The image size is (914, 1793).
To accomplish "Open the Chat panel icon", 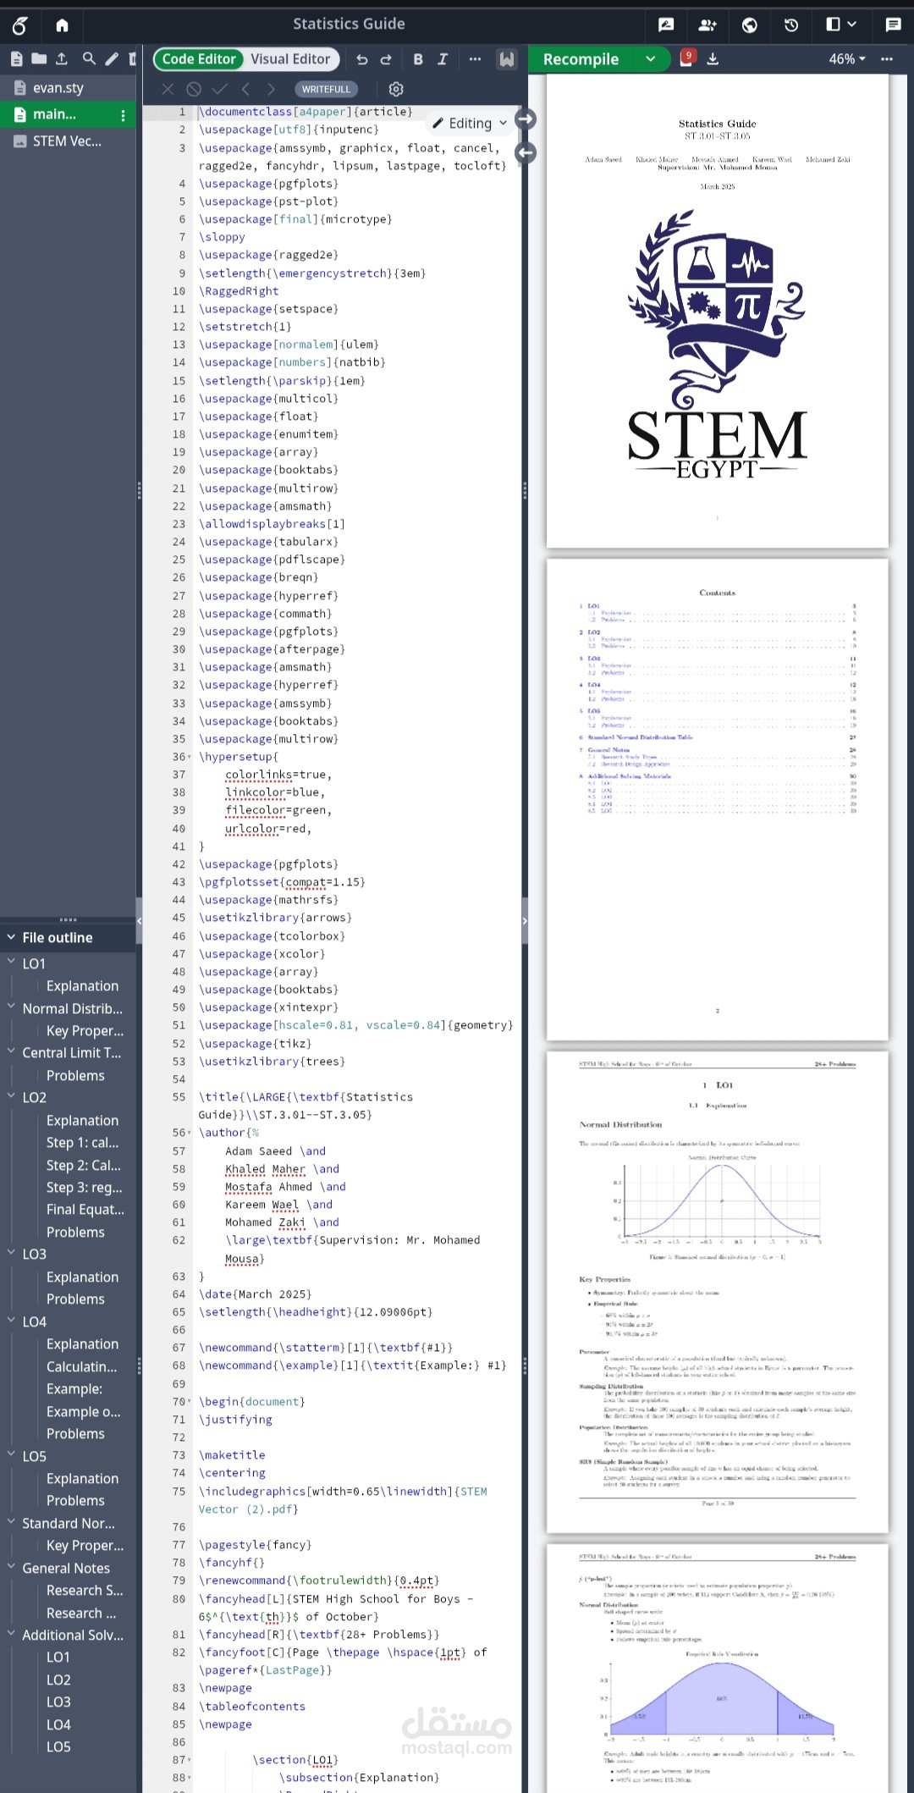I will point(893,25).
